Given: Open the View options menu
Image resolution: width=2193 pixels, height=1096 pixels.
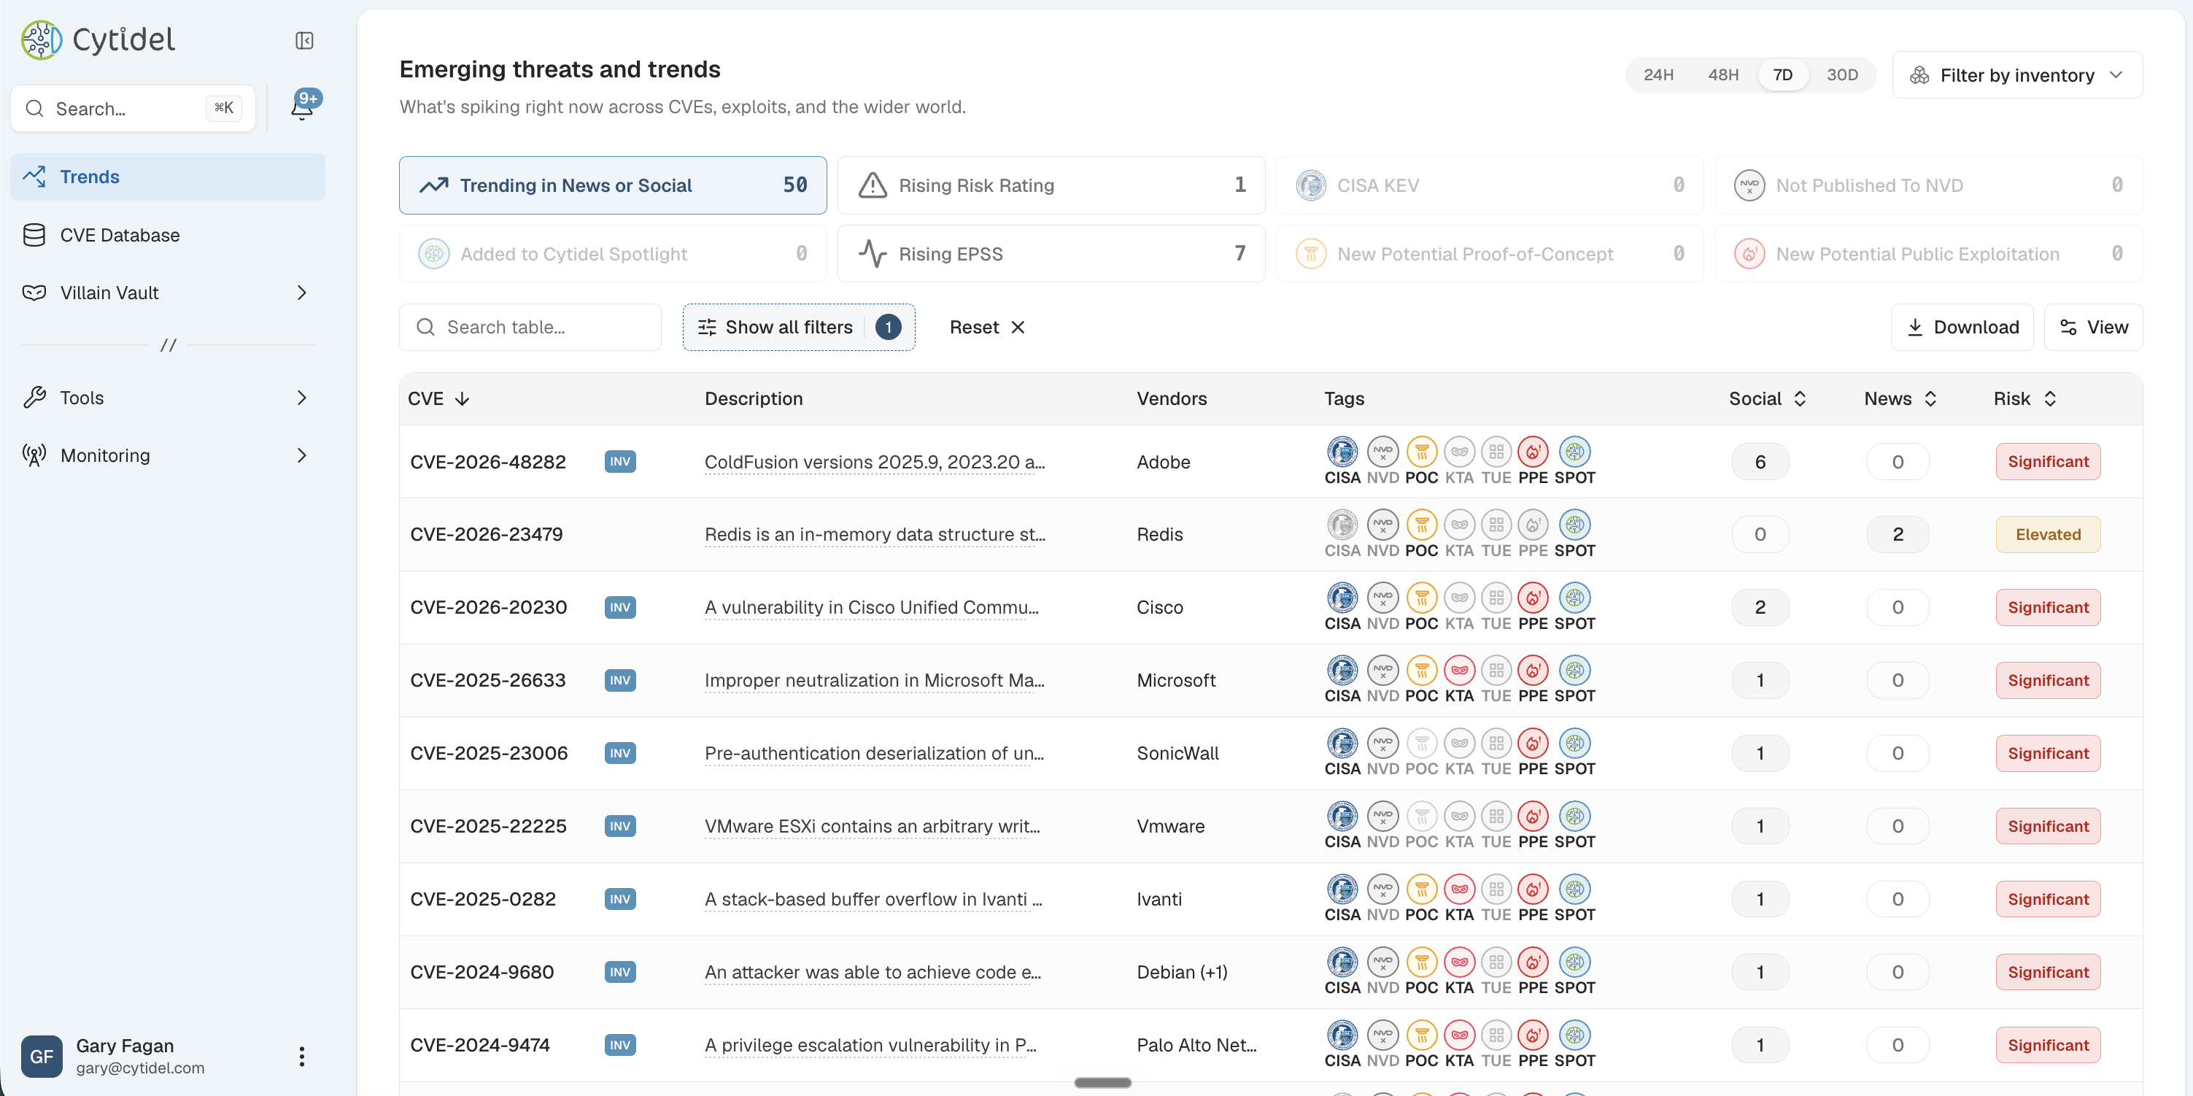Looking at the screenshot, I should tap(2093, 327).
